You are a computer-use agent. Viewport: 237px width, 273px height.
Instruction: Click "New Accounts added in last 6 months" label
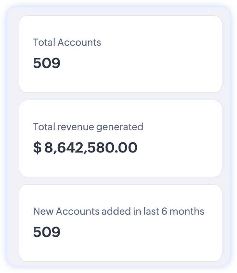pyautogui.click(x=118, y=212)
